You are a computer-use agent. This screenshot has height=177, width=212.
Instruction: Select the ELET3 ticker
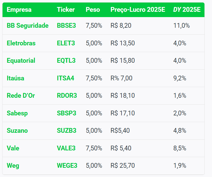pos(66,43)
